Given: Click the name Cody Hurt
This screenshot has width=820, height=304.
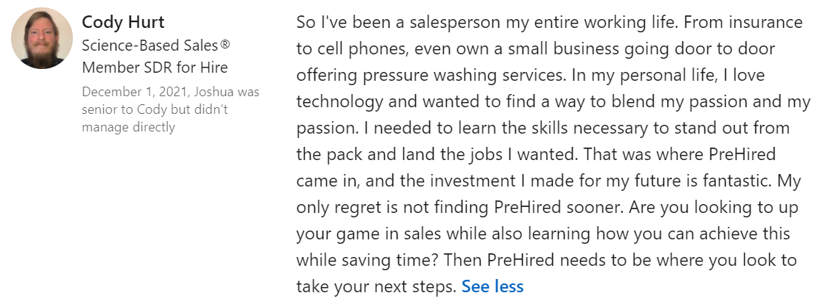Looking at the screenshot, I should tap(123, 21).
